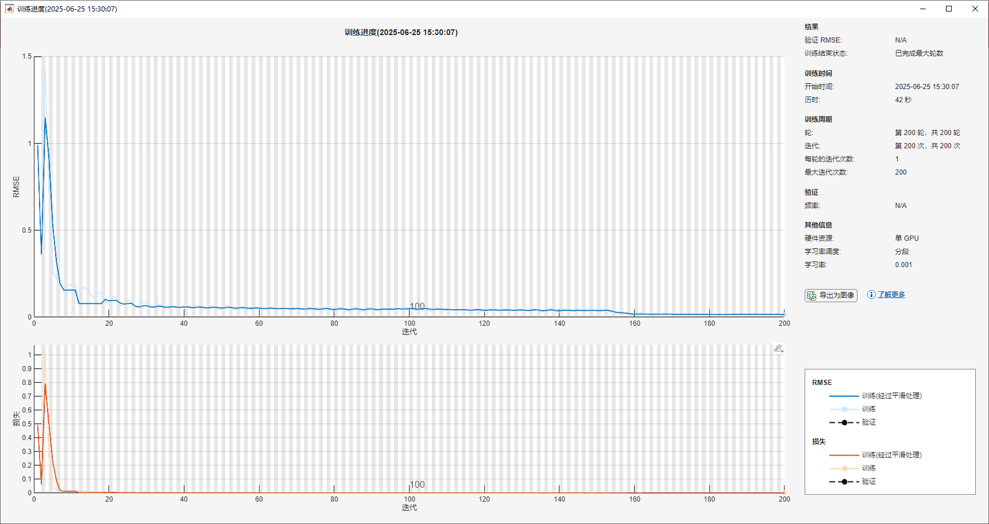
Task: Click the 频率 validation label
Action: click(x=812, y=206)
